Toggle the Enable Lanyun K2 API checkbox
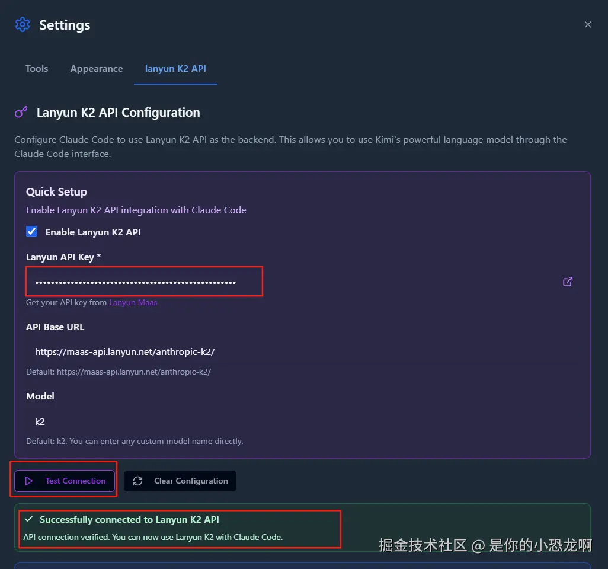Image resolution: width=608 pixels, height=569 pixels. pos(32,232)
